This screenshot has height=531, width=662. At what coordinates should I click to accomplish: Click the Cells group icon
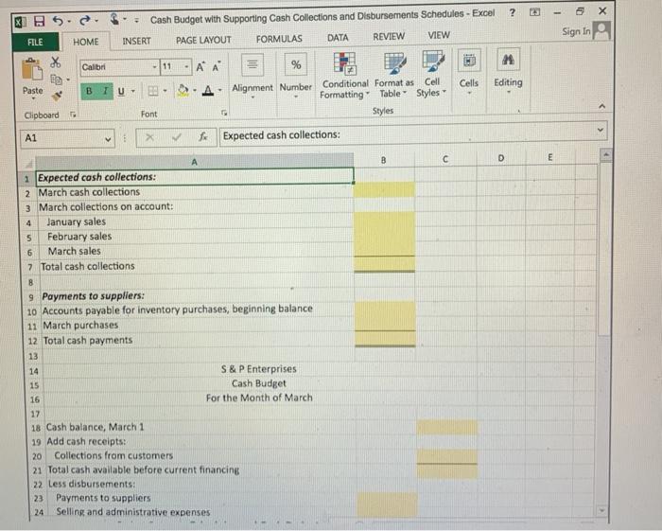tap(469, 62)
